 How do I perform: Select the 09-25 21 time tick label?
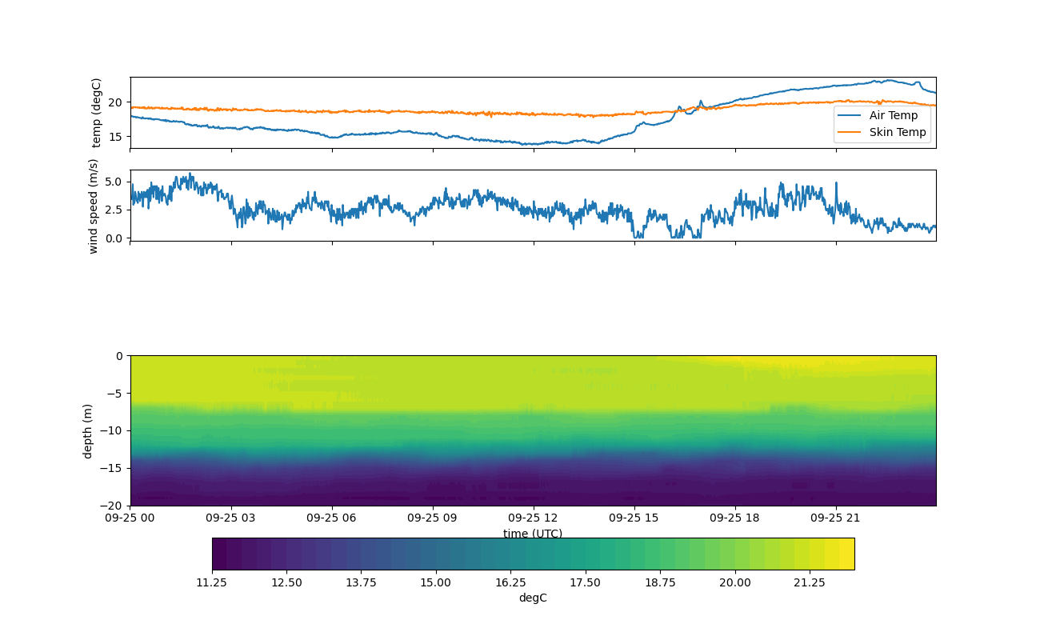[836, 518]
